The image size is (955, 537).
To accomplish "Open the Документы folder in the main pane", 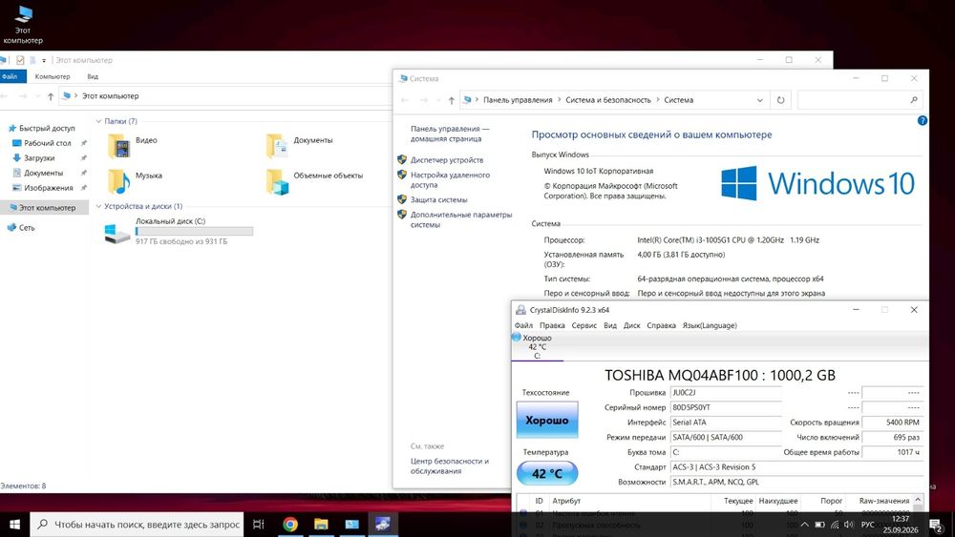I will [x=300, y=145].
